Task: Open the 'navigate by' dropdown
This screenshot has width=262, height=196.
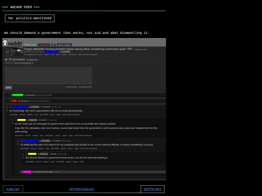Action: pos(32,60)
